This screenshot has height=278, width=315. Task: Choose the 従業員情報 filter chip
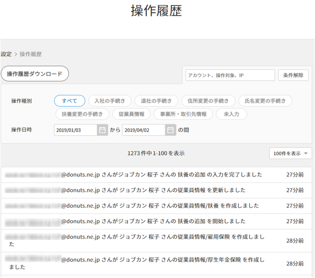tap(131, 114)
